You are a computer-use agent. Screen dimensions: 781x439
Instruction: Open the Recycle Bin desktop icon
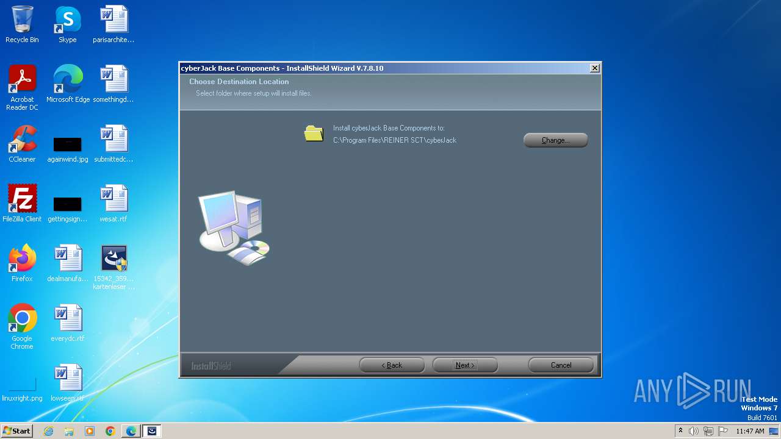click(22, 24)
